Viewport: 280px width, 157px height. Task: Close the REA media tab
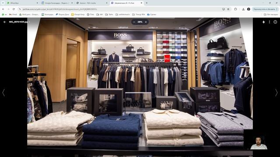(x=107, y=3)
